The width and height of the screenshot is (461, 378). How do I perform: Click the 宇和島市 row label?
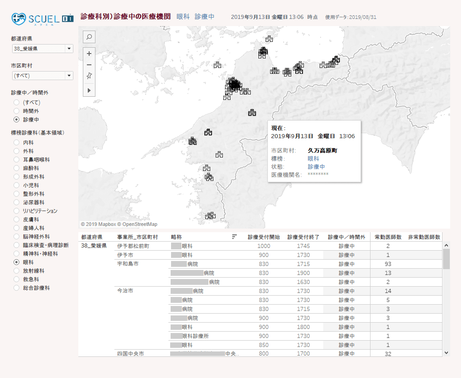[127, 264]
